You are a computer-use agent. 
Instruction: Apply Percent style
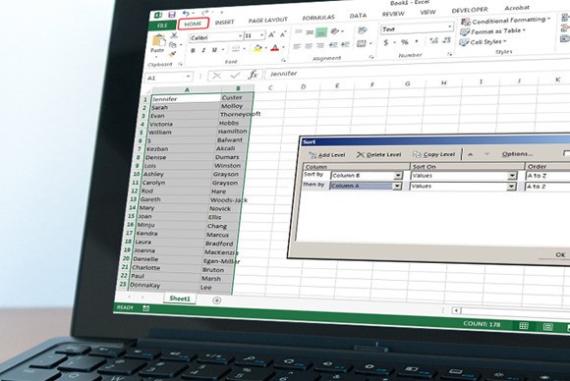click(405, 42)
